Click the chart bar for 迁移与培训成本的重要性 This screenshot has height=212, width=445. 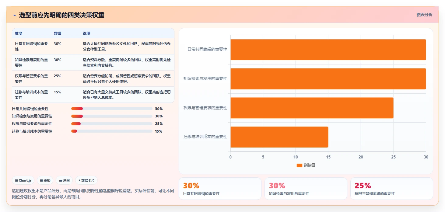click(x=279, y=137)
